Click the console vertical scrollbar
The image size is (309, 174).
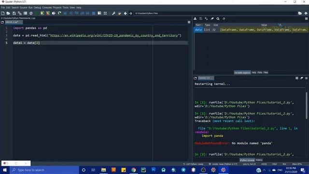point(307,105)
